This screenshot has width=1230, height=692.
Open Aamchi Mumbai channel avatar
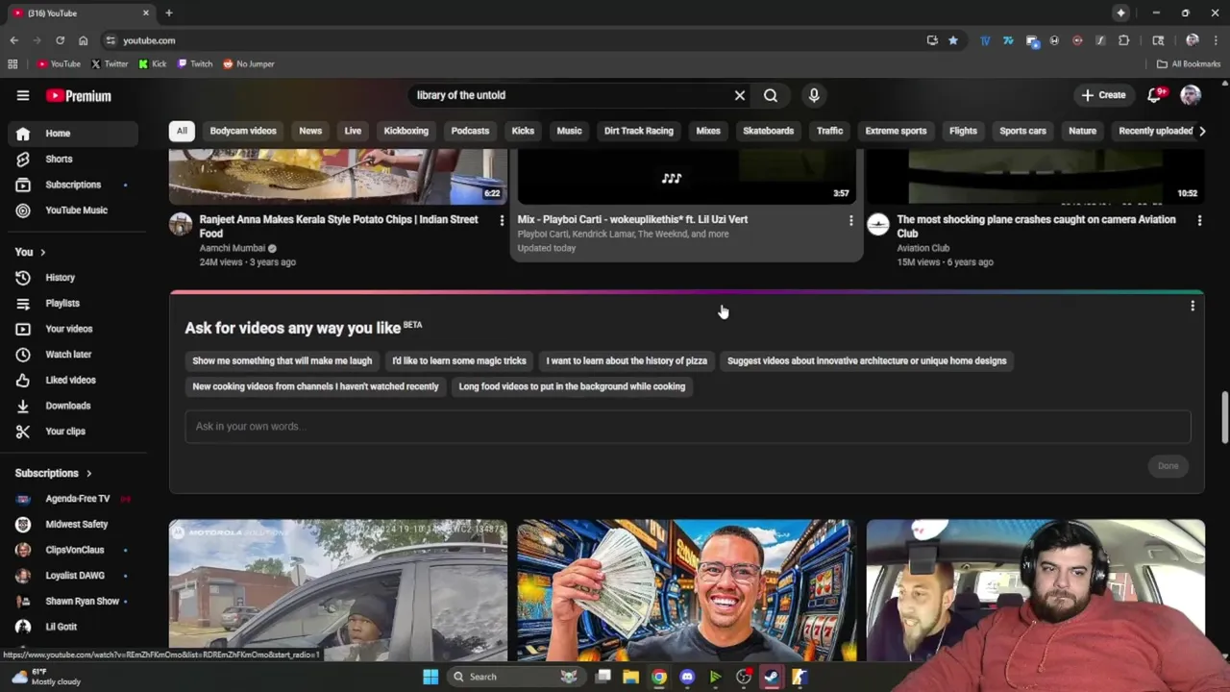[181, 225]
